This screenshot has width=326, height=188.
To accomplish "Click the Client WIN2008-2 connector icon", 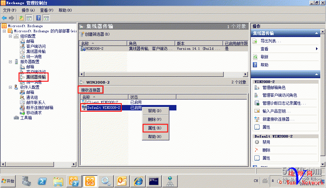I will pos(84,102).
